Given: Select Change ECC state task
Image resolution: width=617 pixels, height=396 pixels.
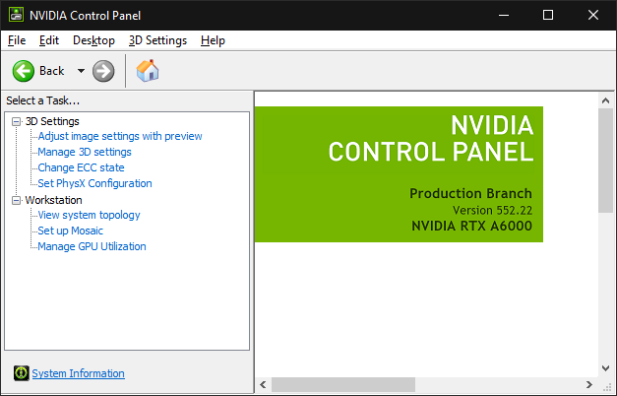Looking at the screenshot, I should (81, 167).
